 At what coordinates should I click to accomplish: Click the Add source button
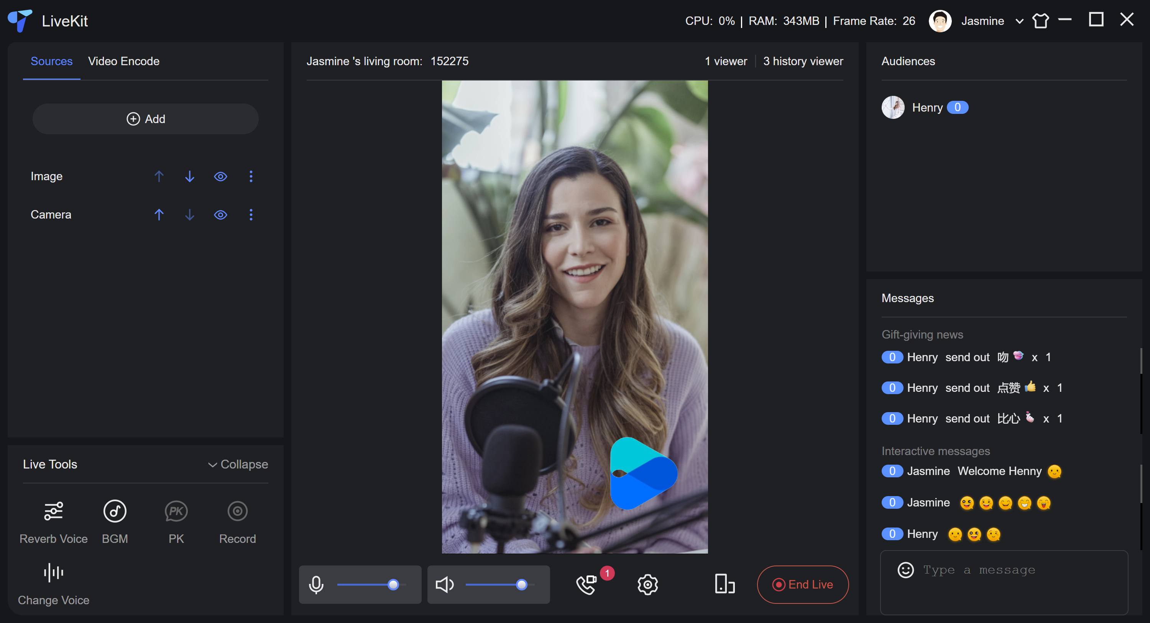[x=146, y=119]
